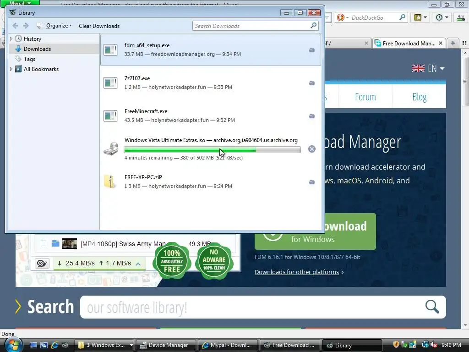Select Downloads in the Library sidebar

37,49
